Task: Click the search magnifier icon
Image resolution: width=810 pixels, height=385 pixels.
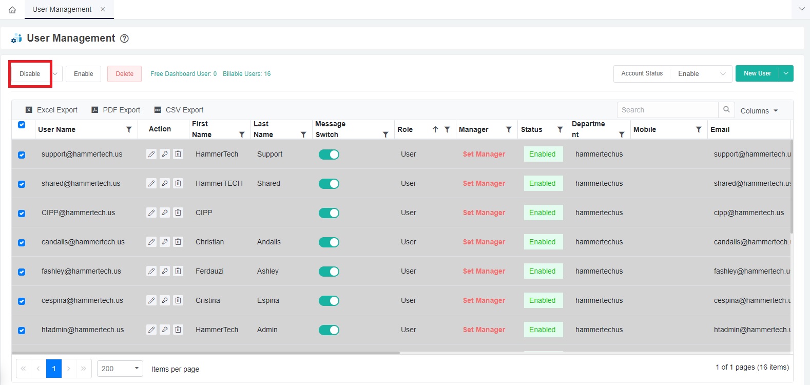Action: [x=726, y=109]
